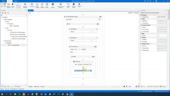Switch to the DESIGN ribbon tab
Viewport: 170px width, 96px height.
pos(10,1)
